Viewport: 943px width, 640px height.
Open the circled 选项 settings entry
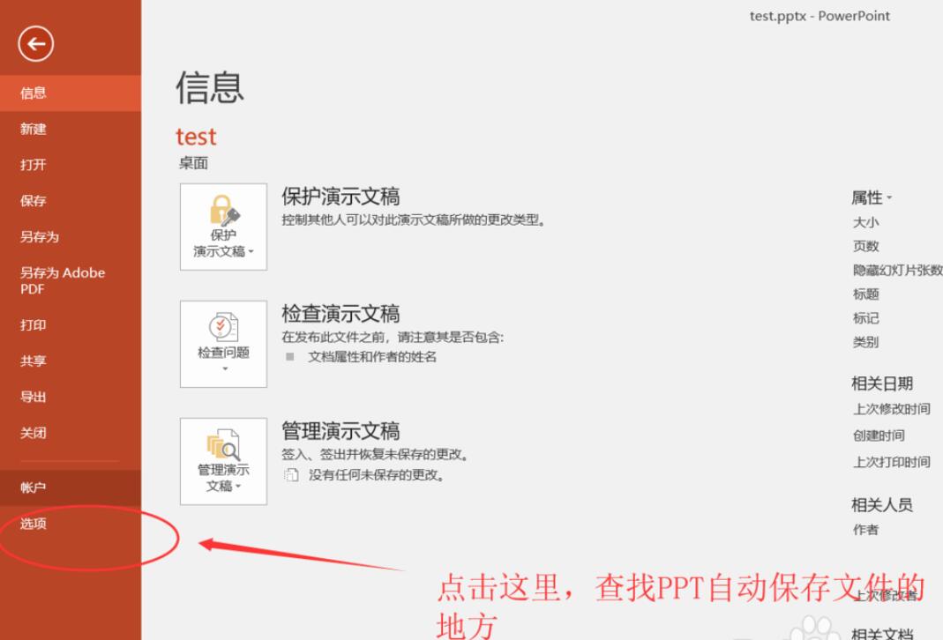coord(32,523)
